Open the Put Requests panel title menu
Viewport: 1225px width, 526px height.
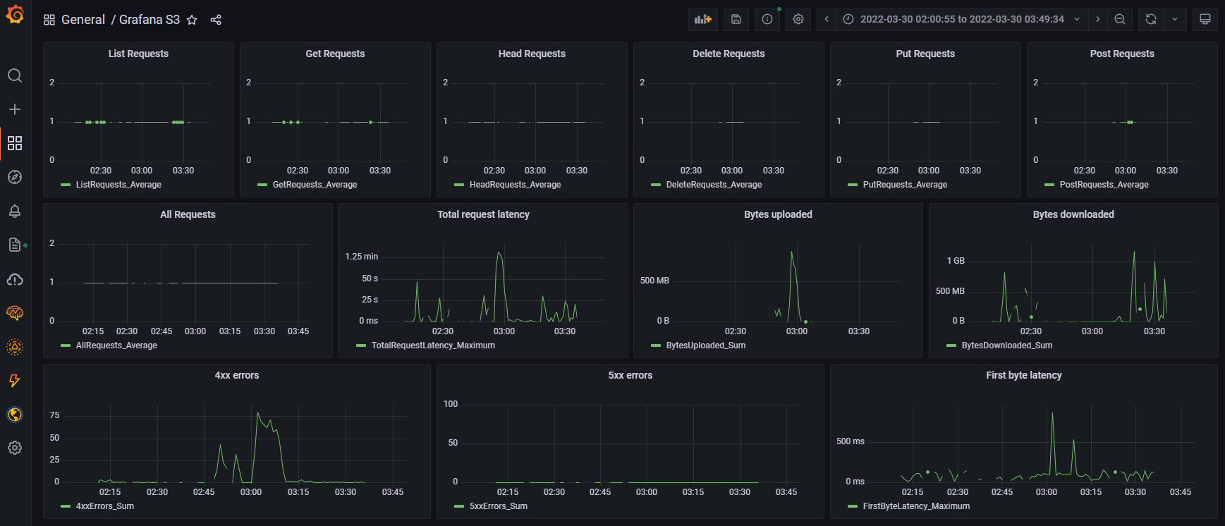pyautogui.click(x=925, y=54)
